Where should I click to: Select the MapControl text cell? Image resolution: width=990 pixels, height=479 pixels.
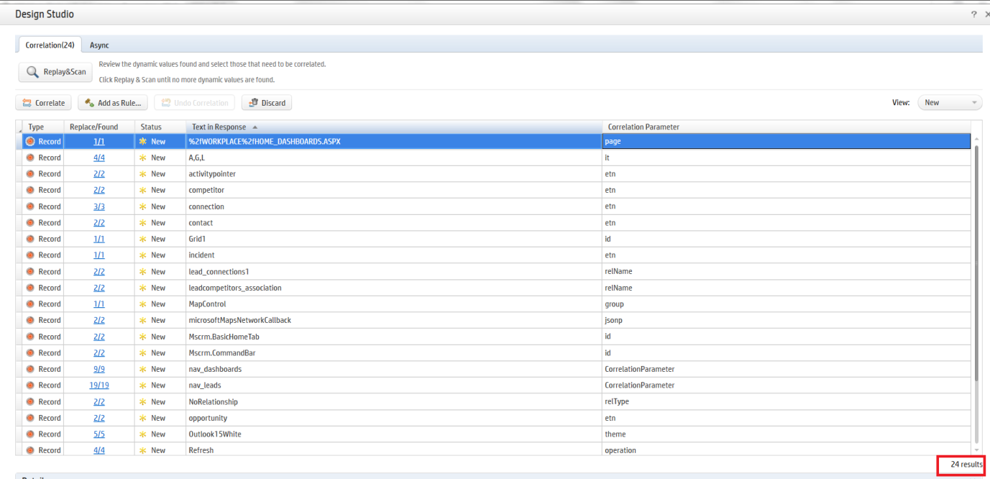point(394,304)
